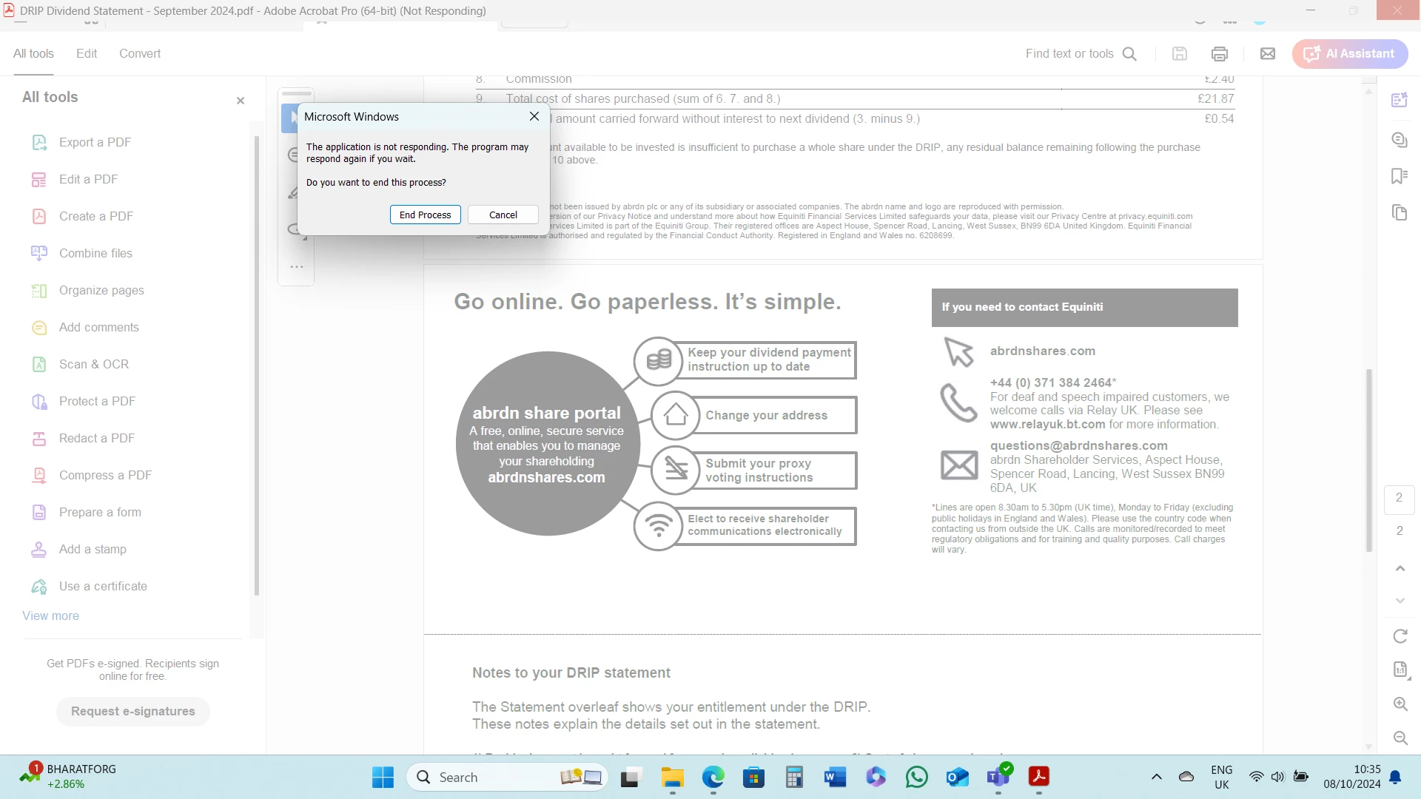This screenshot has height=799, width=1421.
Task: Go to previous page with up chevron
Action: (1400, 568)
